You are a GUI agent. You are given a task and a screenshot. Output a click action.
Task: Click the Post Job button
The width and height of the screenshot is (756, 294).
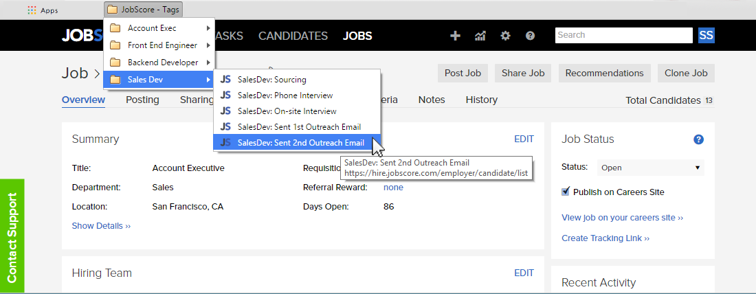point(463,73)
